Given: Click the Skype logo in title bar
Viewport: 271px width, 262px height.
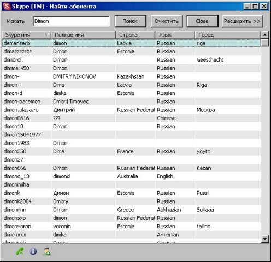Looking at the screenshot, I should (x=7, y=7).
